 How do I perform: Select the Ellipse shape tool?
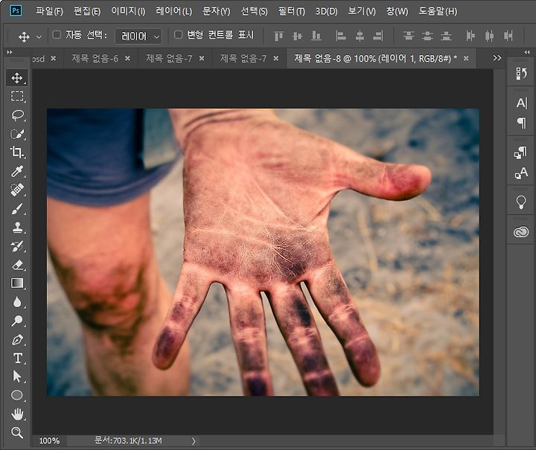17,395
